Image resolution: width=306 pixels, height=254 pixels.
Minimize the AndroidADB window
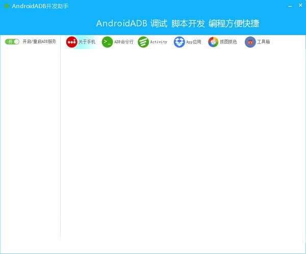pos(290,6)
